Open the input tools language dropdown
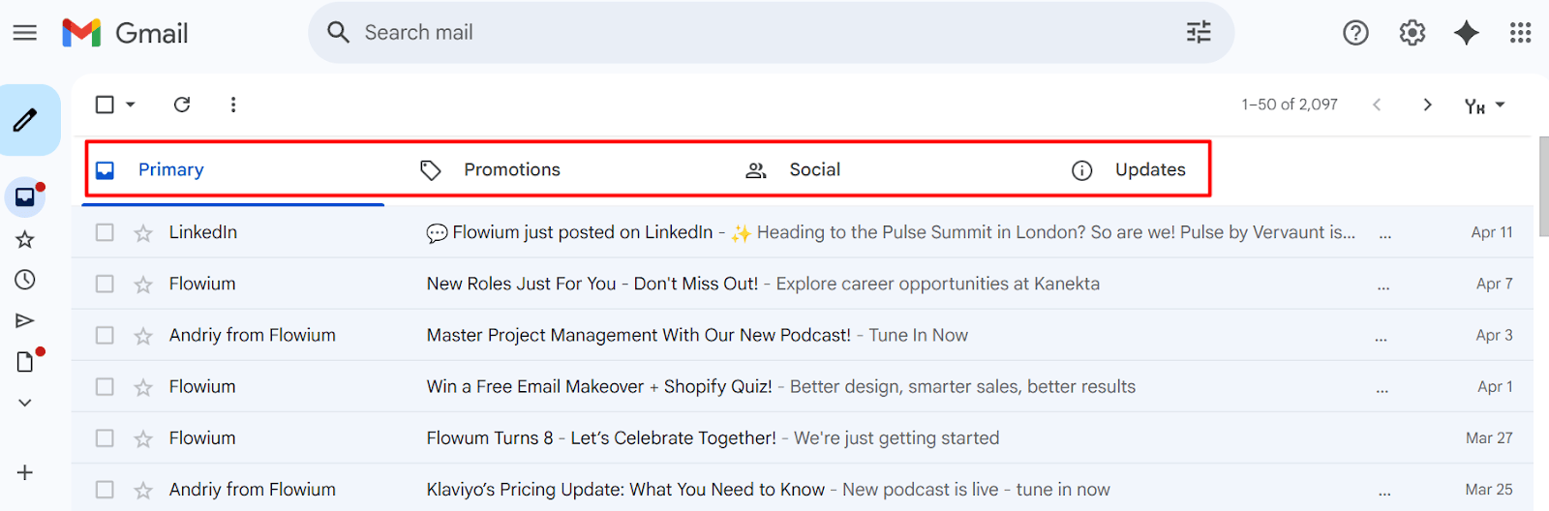Image resolution: width=1549 pixels, height=511 pixels. (x=1500, y=105)
